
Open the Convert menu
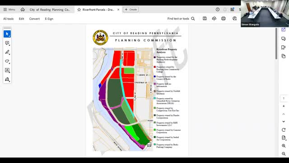click(x=34, y=19)
